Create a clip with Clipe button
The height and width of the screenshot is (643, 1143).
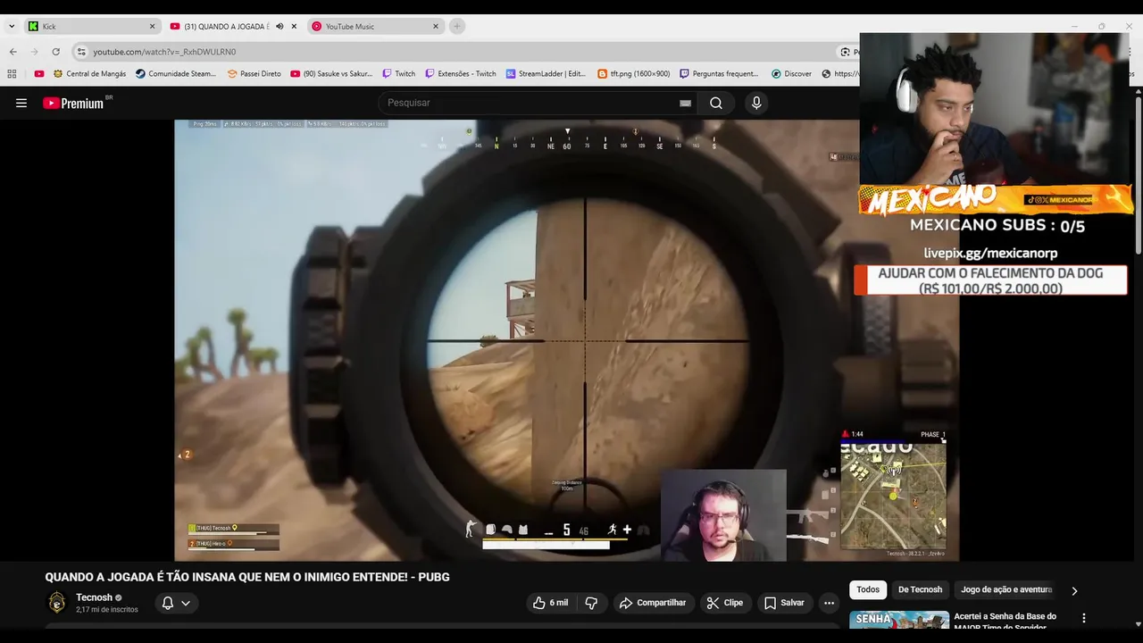click(724, 603)
